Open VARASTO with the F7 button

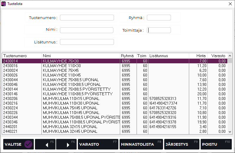coord(98,144)
